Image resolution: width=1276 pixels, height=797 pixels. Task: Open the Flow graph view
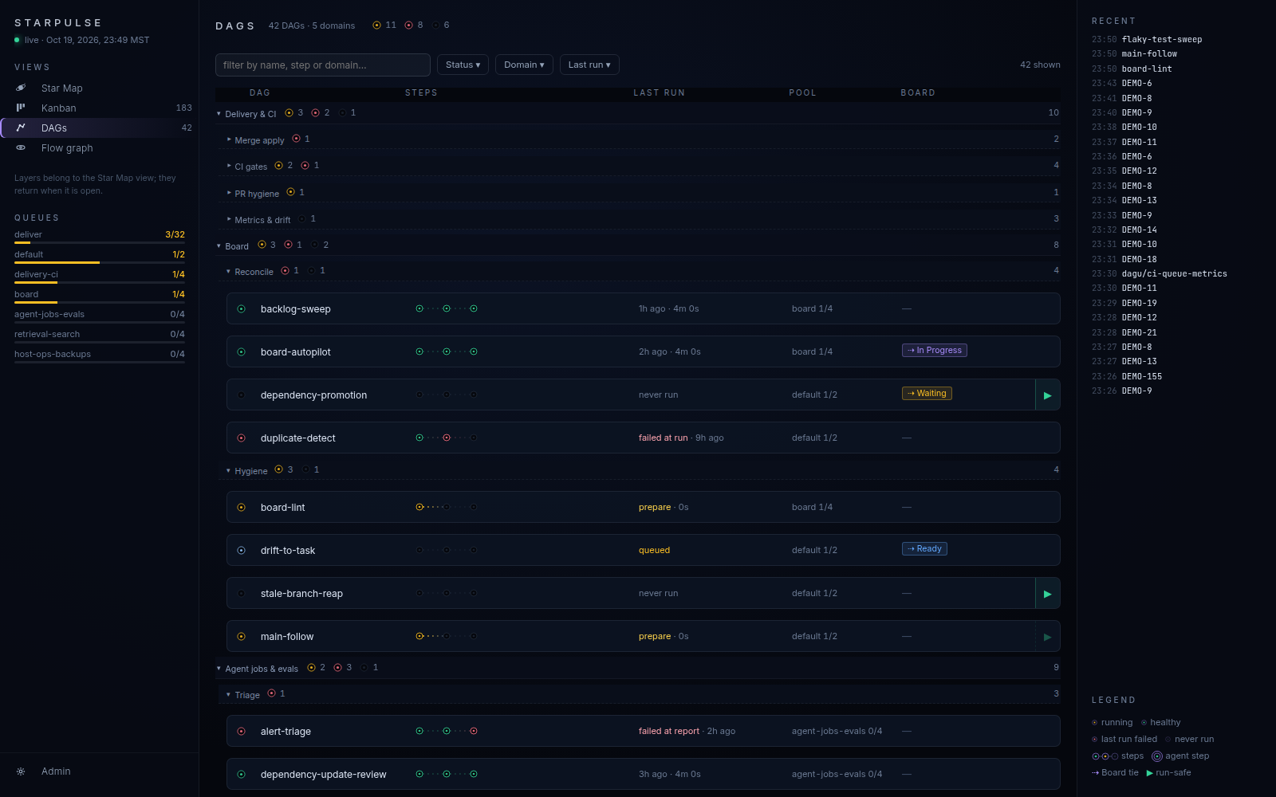point(100,148)
